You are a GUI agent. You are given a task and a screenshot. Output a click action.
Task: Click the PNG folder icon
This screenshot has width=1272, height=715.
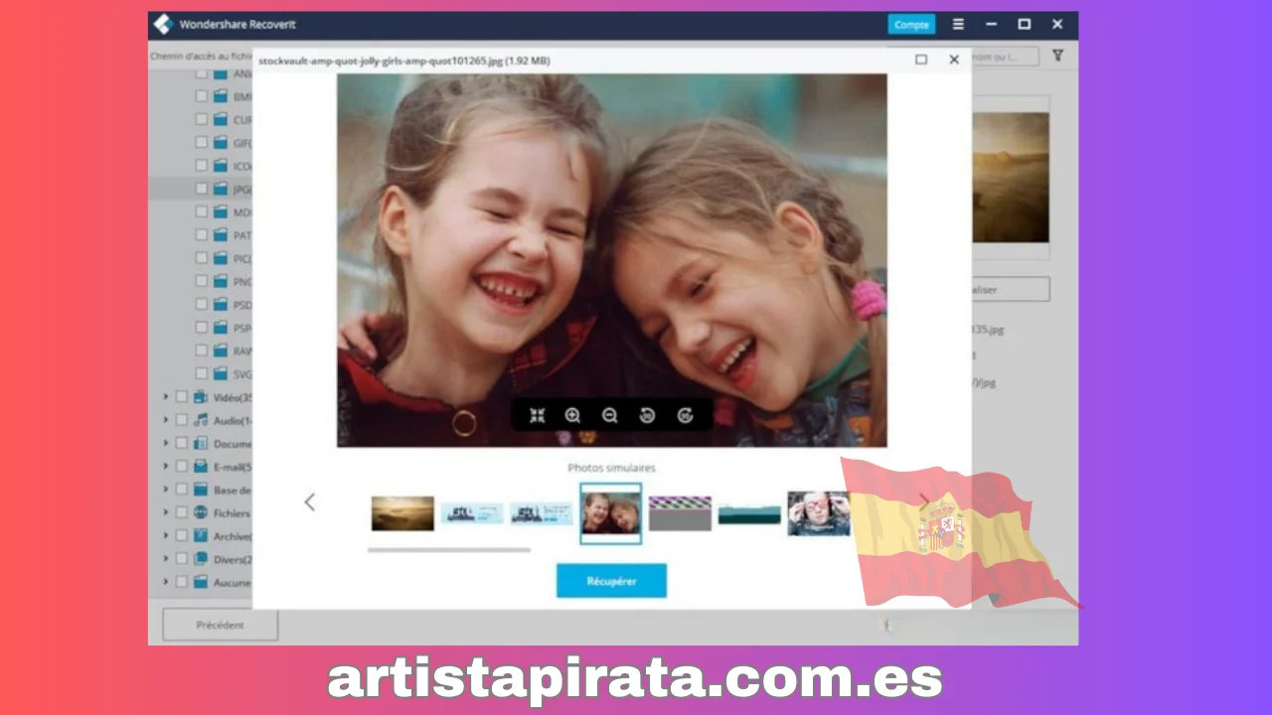pos(220,281)
